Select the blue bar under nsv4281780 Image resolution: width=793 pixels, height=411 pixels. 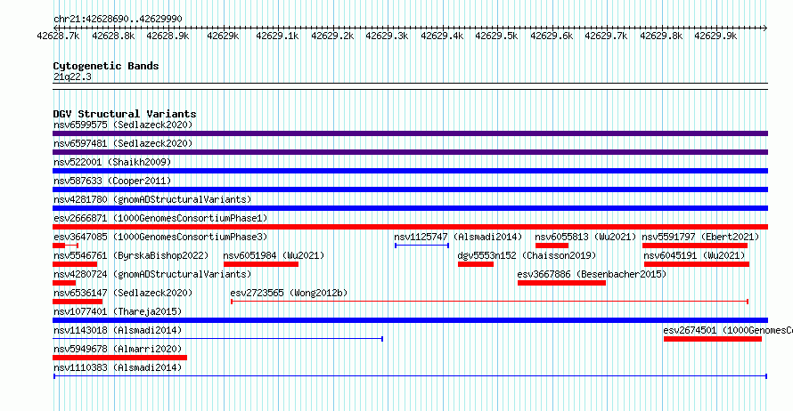coord(410,208)
